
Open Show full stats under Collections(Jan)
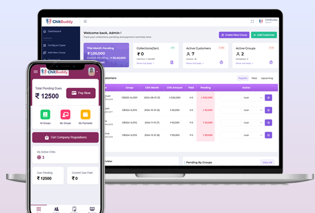click(x=145, y=63)
